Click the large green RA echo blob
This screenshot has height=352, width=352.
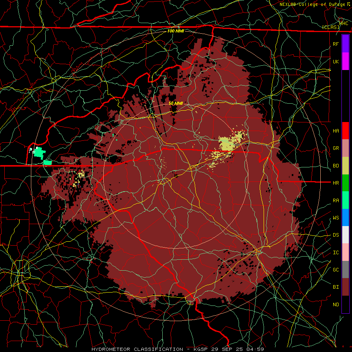pyautogui.click(x=40, y=153)
